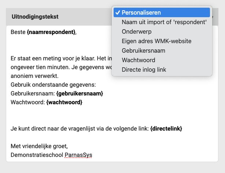Screen dimensions: 225x173
Task: Choose "Naam uit import of 'respondent'" option
Action: click(164, 22)
